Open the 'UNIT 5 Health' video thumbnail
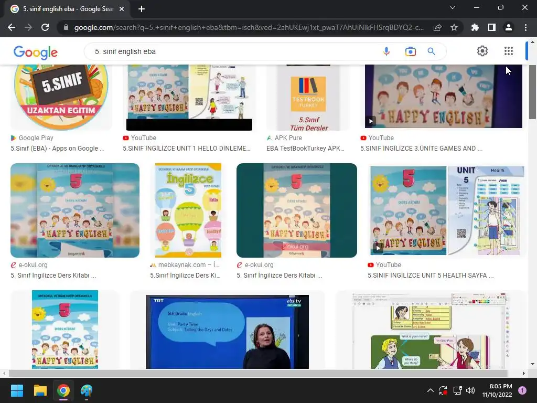The height and width of the screenshot is (403, 537). tap(447, 210)
